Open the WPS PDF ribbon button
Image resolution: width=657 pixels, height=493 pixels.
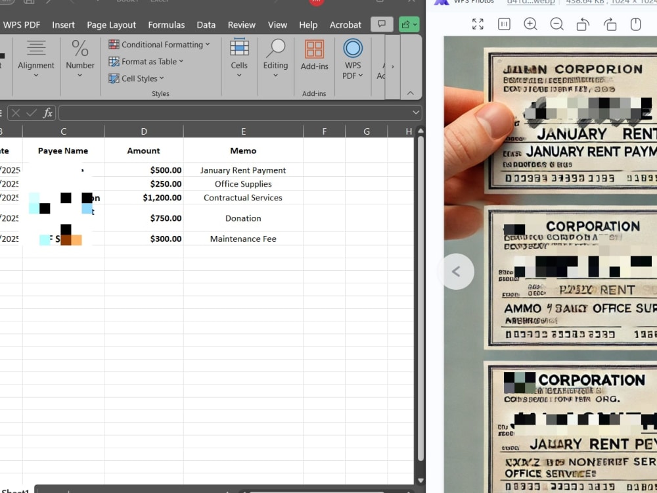point(353,59)
